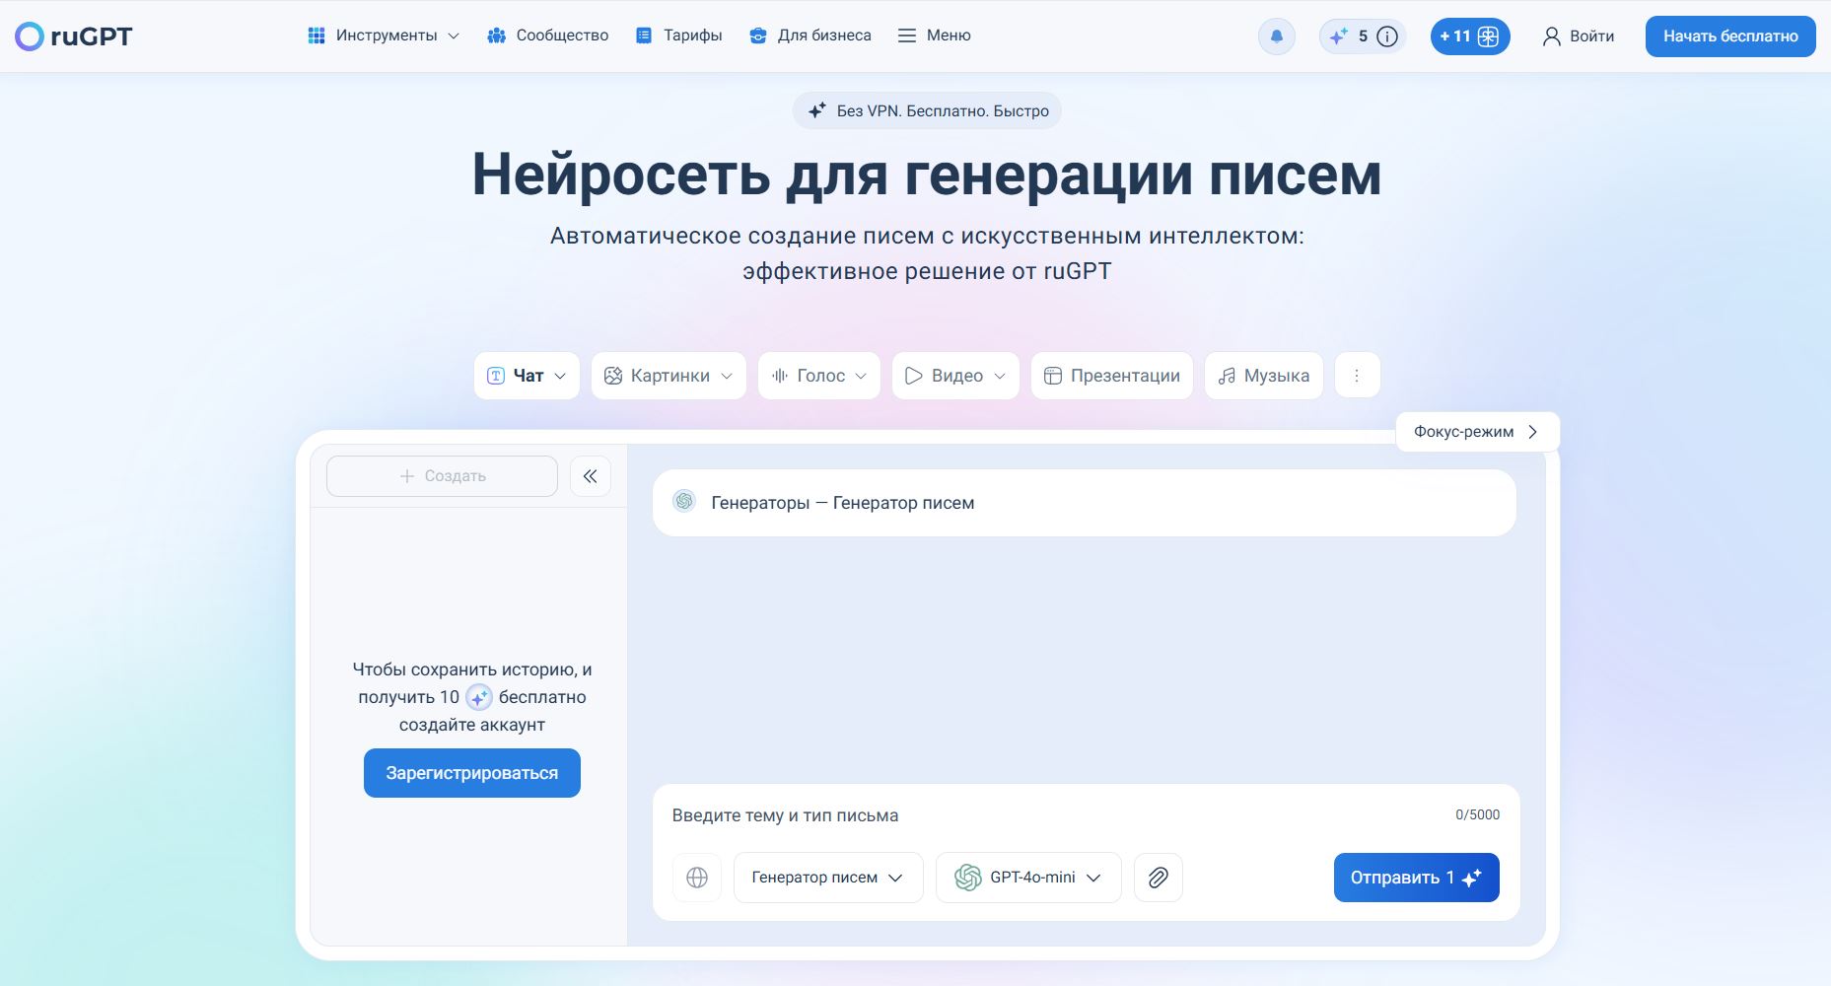Click Зарегистрироваться in the sidebar
Image resolution: width=1831 pixels, height=986 pixels.
[x=471, y=772]
